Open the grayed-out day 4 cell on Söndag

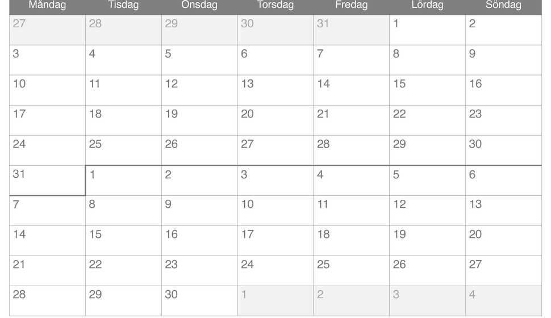pos(503,301)
